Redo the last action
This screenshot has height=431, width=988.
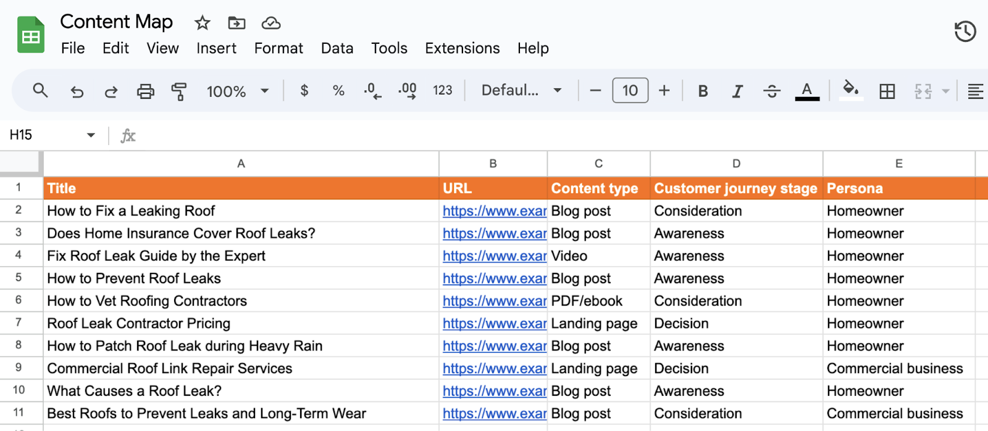[111, 92]
